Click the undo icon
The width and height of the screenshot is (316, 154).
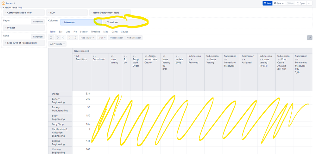tap(57, 38)
